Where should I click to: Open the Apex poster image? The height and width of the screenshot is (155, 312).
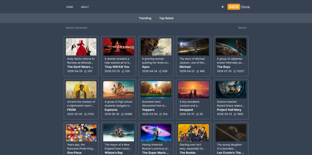(156, 47)
